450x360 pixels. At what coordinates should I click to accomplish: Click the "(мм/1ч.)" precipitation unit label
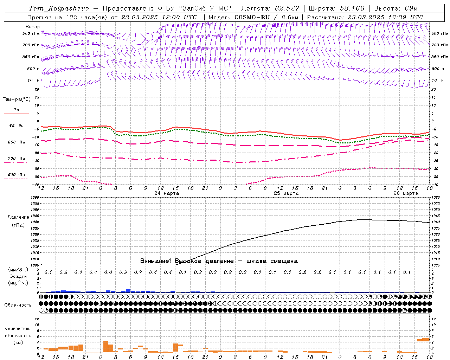click(18, 283)
